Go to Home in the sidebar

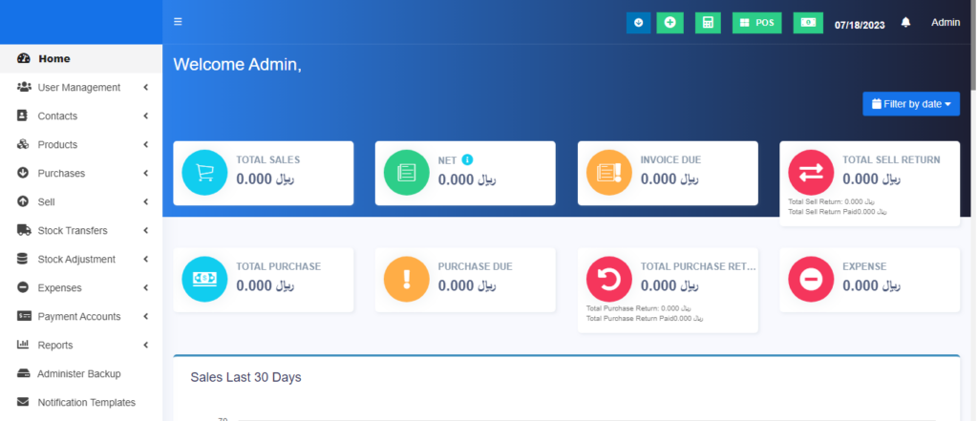point(53,59)
